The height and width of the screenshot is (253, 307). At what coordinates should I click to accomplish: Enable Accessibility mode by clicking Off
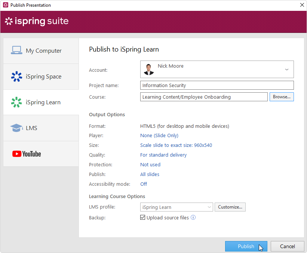(x=144, y=184)
